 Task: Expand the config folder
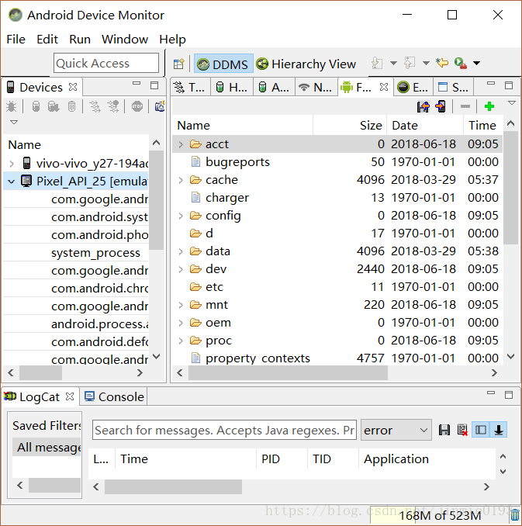tap(181, 216)
